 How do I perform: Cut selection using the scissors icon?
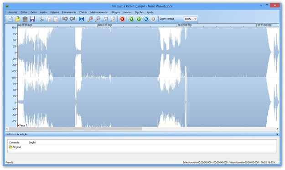41,19
